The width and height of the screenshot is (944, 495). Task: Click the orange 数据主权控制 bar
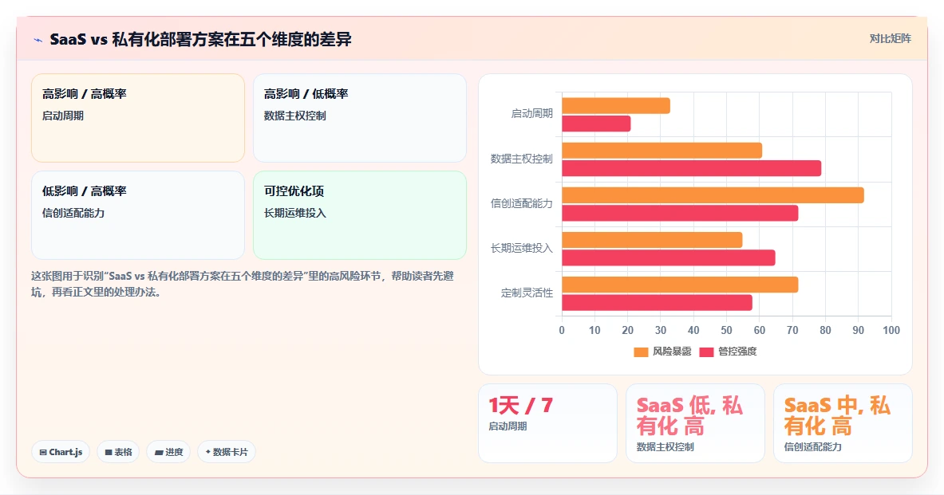coord(662,151)
